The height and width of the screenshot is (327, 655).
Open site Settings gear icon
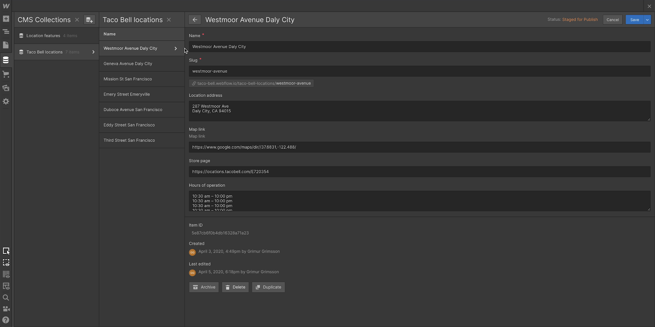(x=6, y=101)
